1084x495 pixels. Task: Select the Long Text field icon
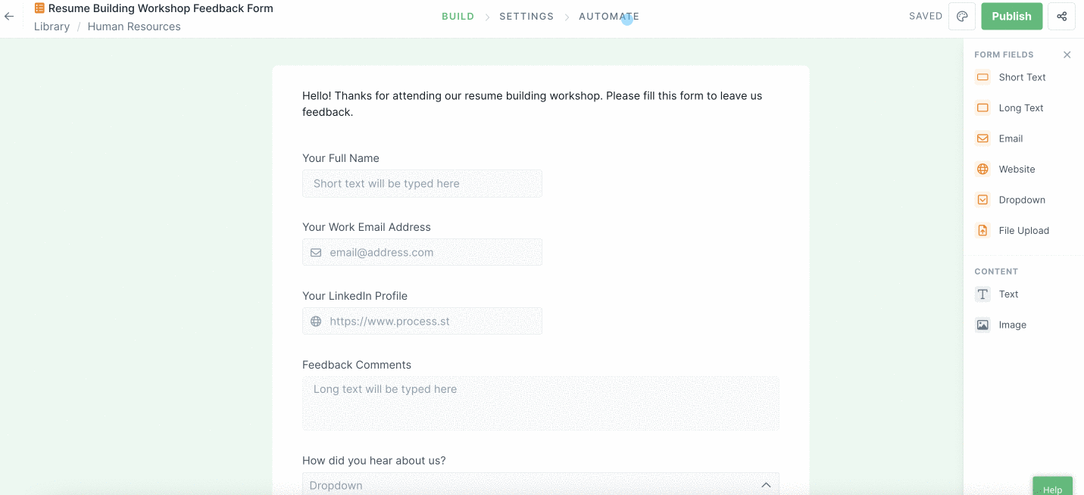click(982, 107)
